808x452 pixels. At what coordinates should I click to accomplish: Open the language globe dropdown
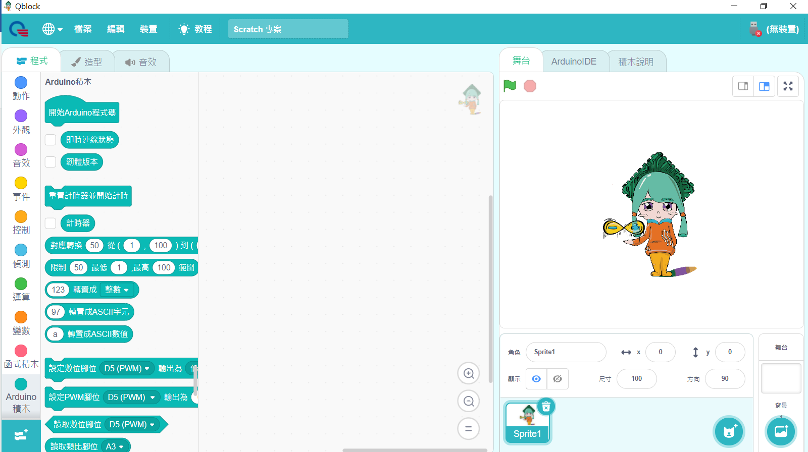point(52,29)
